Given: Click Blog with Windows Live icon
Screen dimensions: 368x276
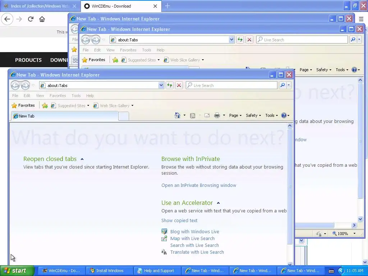Looking at the screenshot, I should (x=164, y=231).
